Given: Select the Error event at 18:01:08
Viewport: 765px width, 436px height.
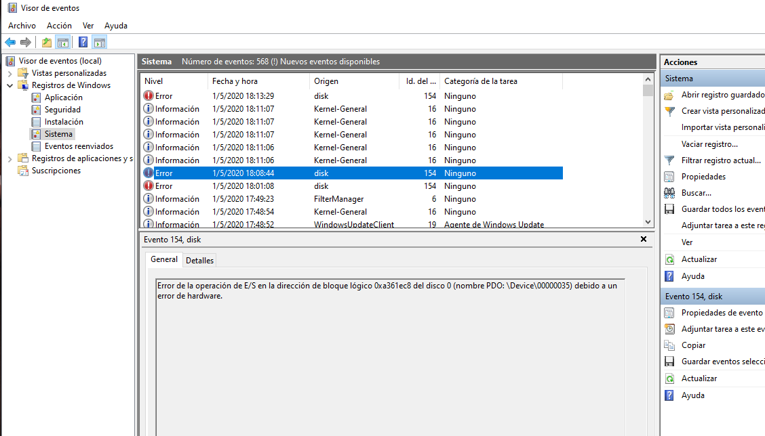Looking at the screenshot, I should coord(352,186).
